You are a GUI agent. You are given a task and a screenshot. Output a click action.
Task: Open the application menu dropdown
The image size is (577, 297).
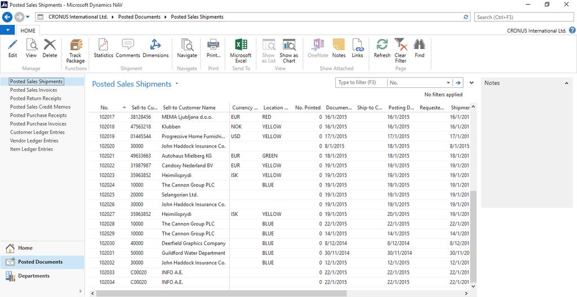(7, 30)
